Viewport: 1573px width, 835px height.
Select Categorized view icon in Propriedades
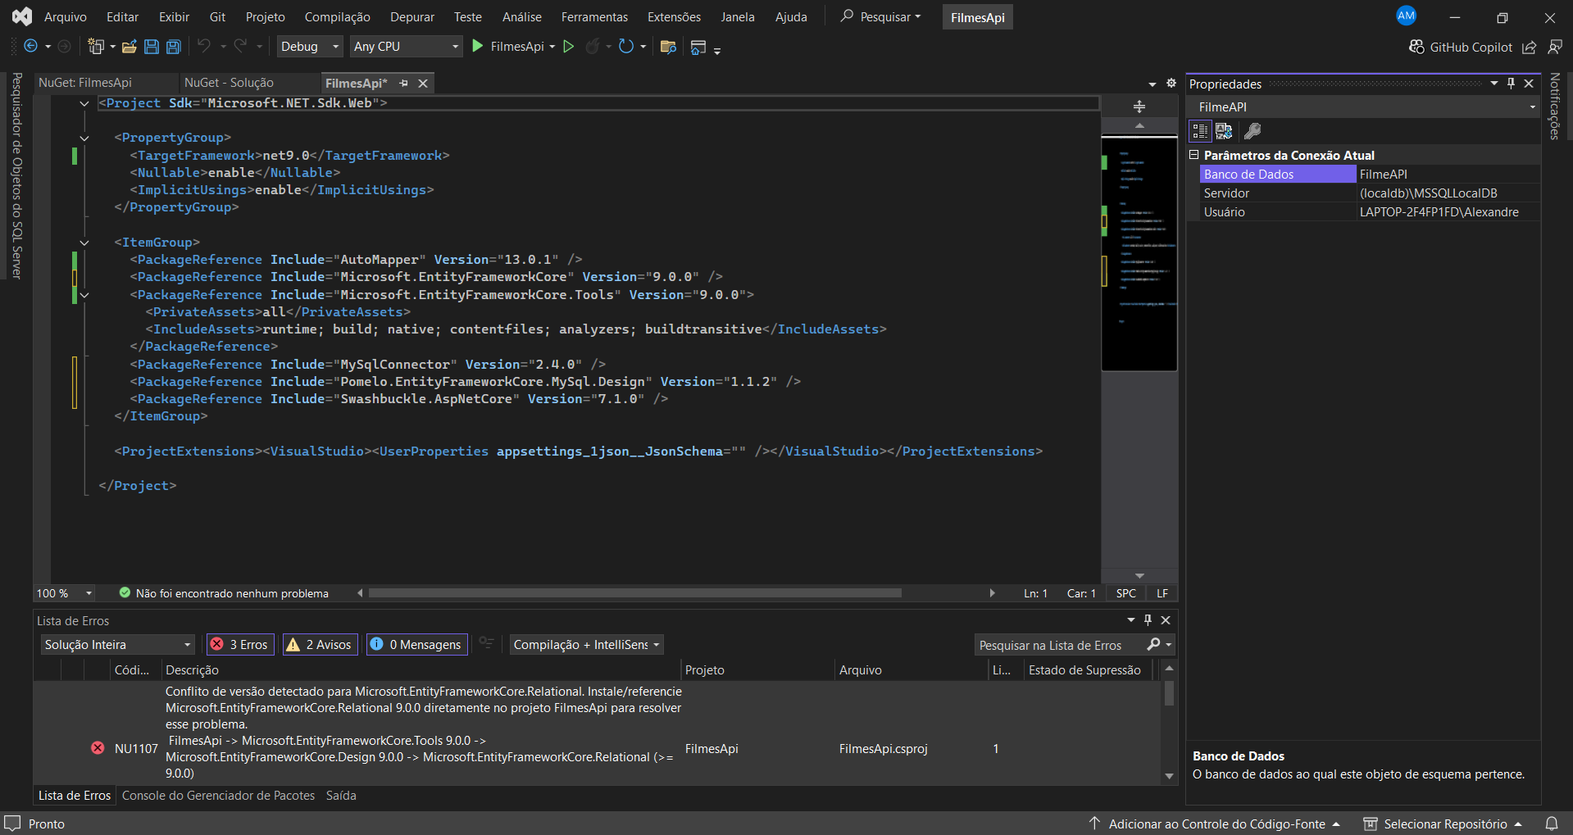point(1200,131)
